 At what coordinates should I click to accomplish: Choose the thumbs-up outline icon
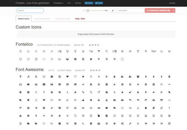[67, 100]
